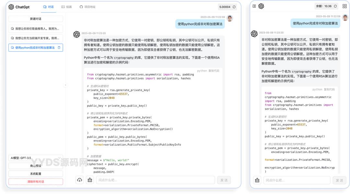Image resolution: width=350 pixels, height=194 pixels.
Task: Open the 项目地址 tab
Action: [x=87, y=7]
